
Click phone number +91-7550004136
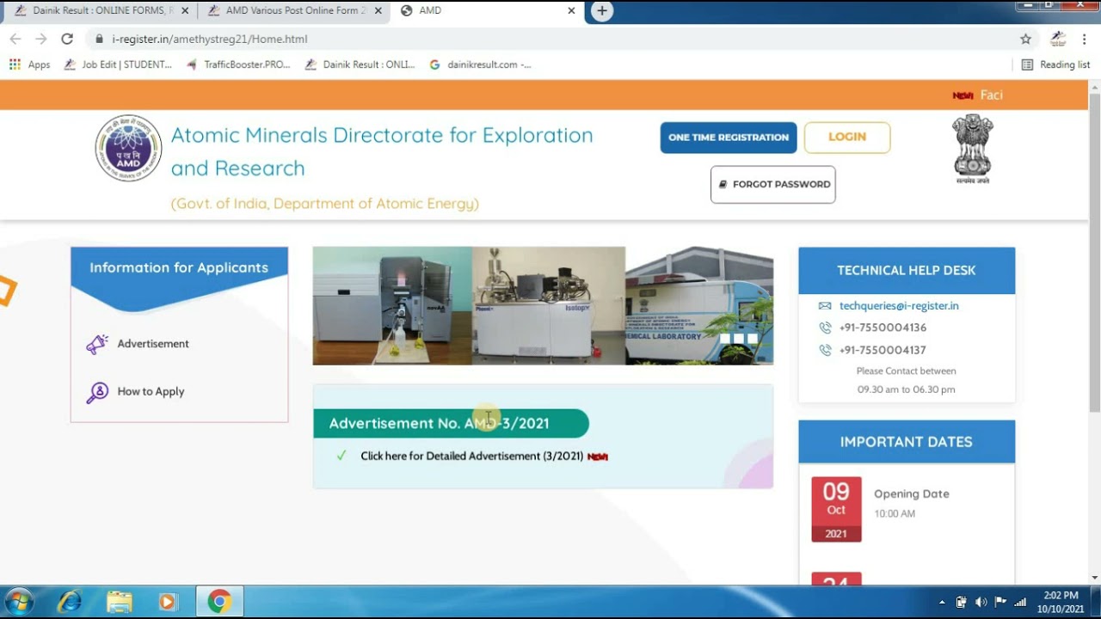point(883,328)
